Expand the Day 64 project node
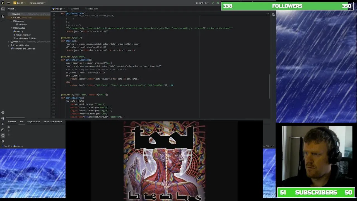Image resolution: width=357 pixels, height=201 pixels. (9, 42)
